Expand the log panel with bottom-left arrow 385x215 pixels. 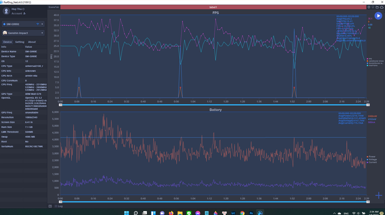50,206
